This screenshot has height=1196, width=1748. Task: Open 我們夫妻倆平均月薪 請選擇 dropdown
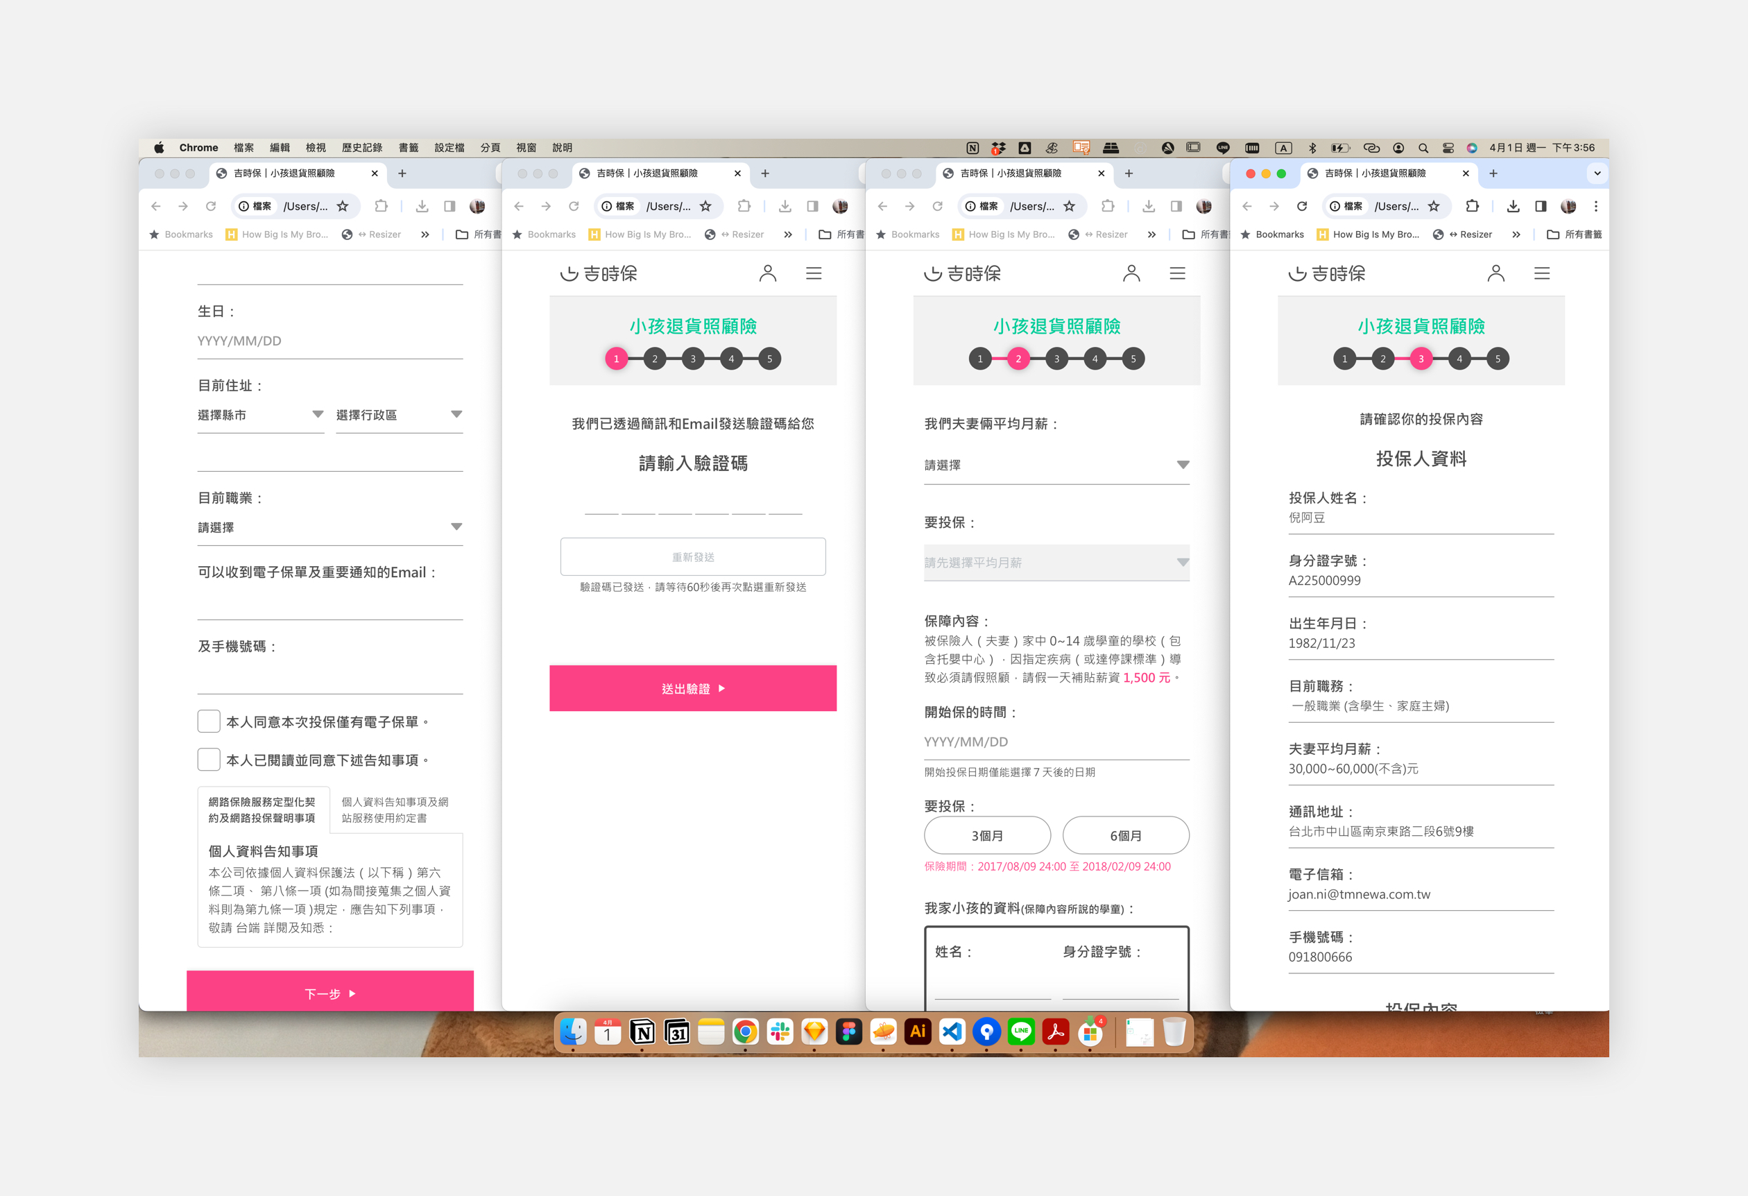(1056, 465)
